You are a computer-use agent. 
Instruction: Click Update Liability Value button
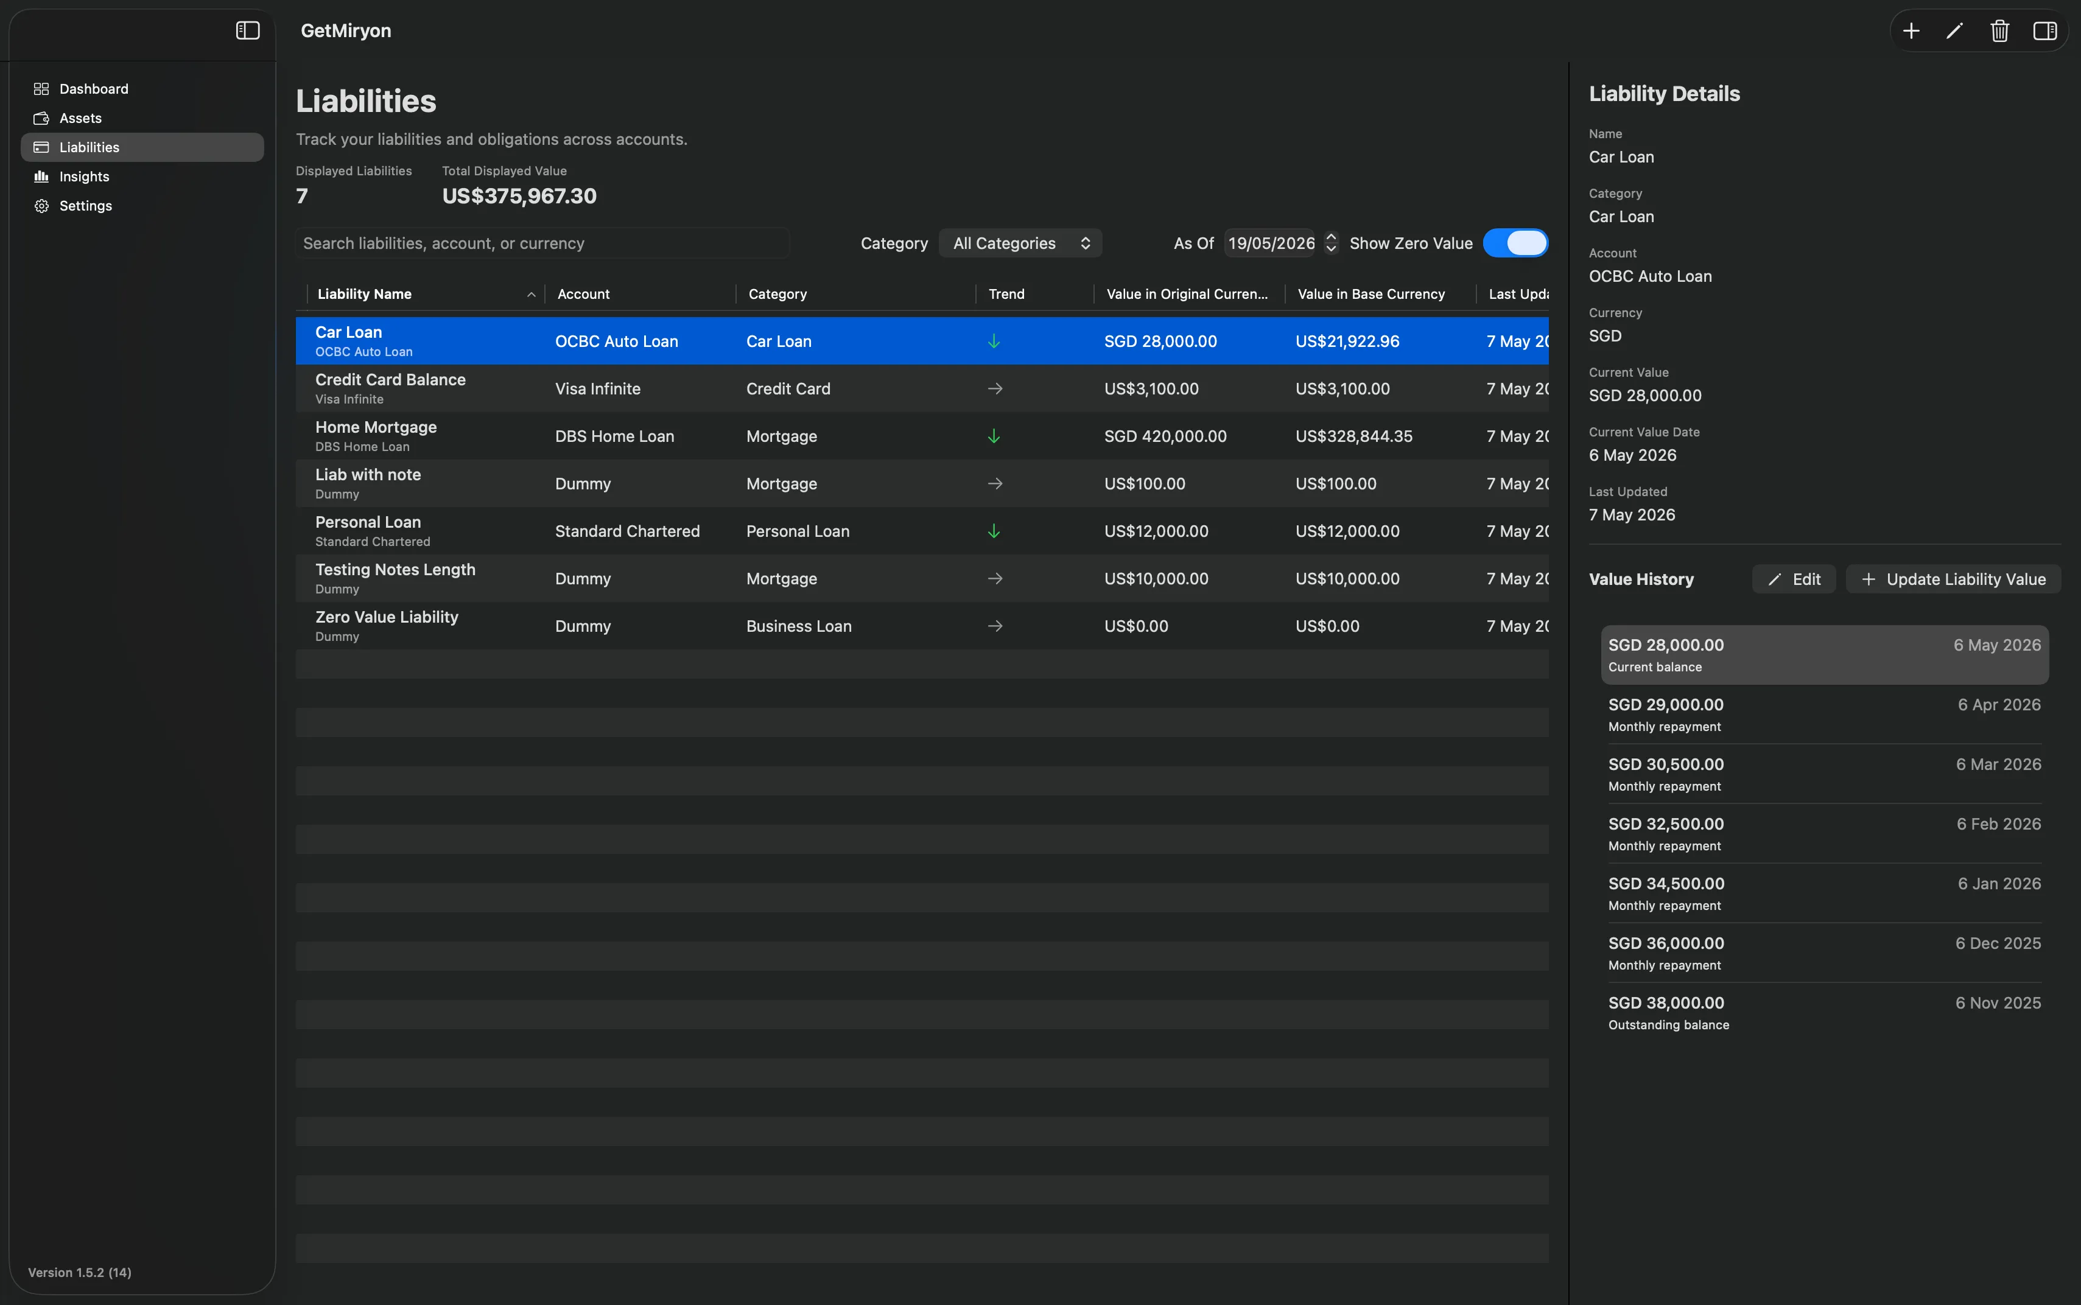pyautogui.click(x=1953, y=580)
